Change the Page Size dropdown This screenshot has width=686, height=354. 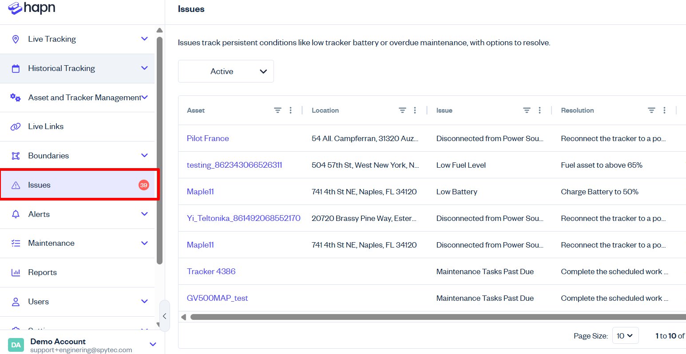625,336
